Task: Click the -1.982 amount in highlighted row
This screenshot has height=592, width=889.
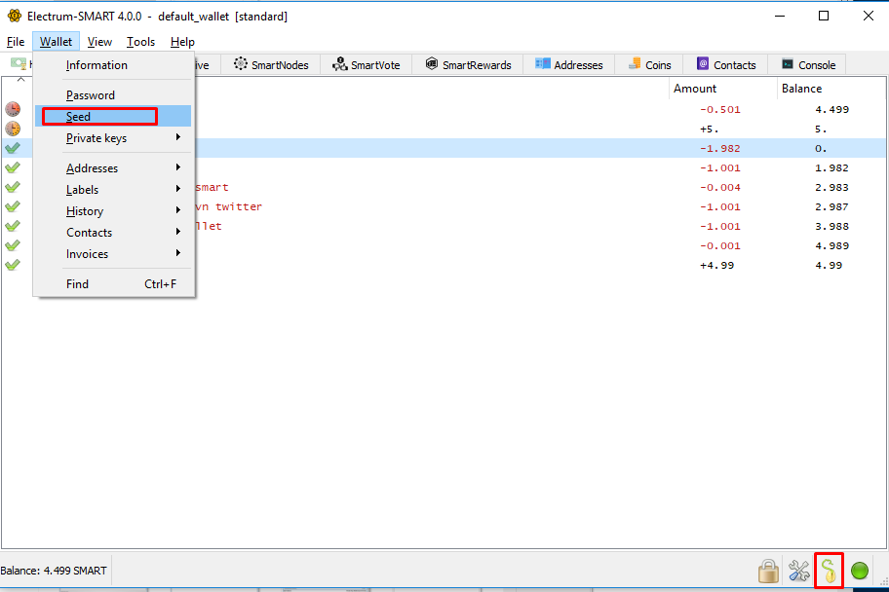Action: (720, 148)
